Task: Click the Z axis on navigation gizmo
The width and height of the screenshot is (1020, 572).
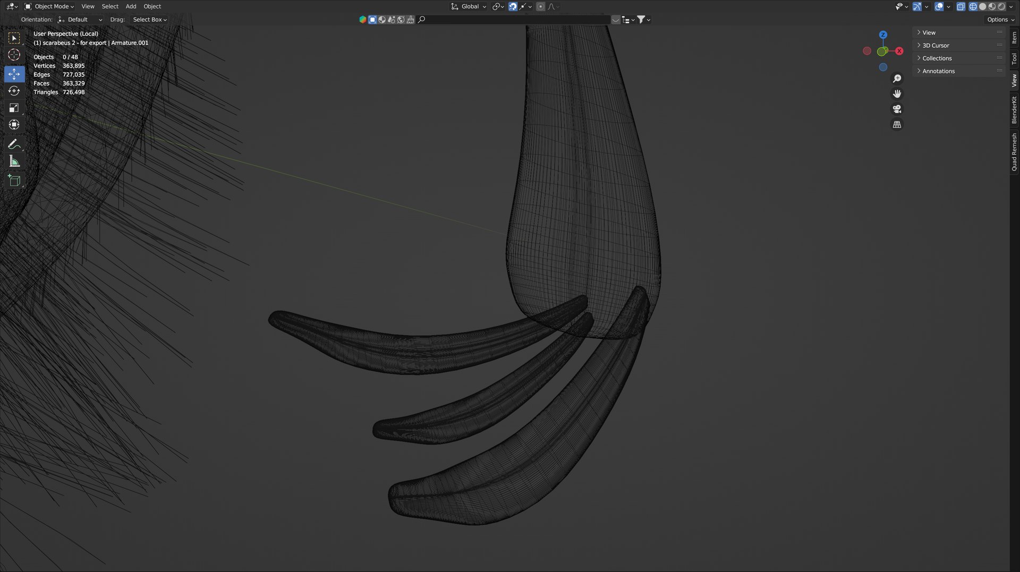Action: [x=883, y=35]
